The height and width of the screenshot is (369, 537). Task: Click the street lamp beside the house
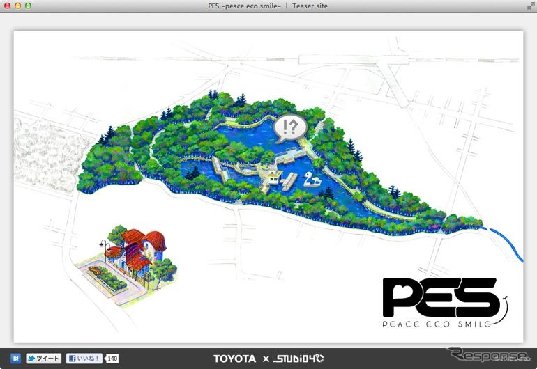point(104,251)
